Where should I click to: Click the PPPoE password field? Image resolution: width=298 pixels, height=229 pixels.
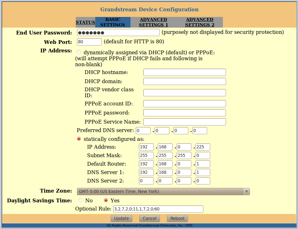185,113
